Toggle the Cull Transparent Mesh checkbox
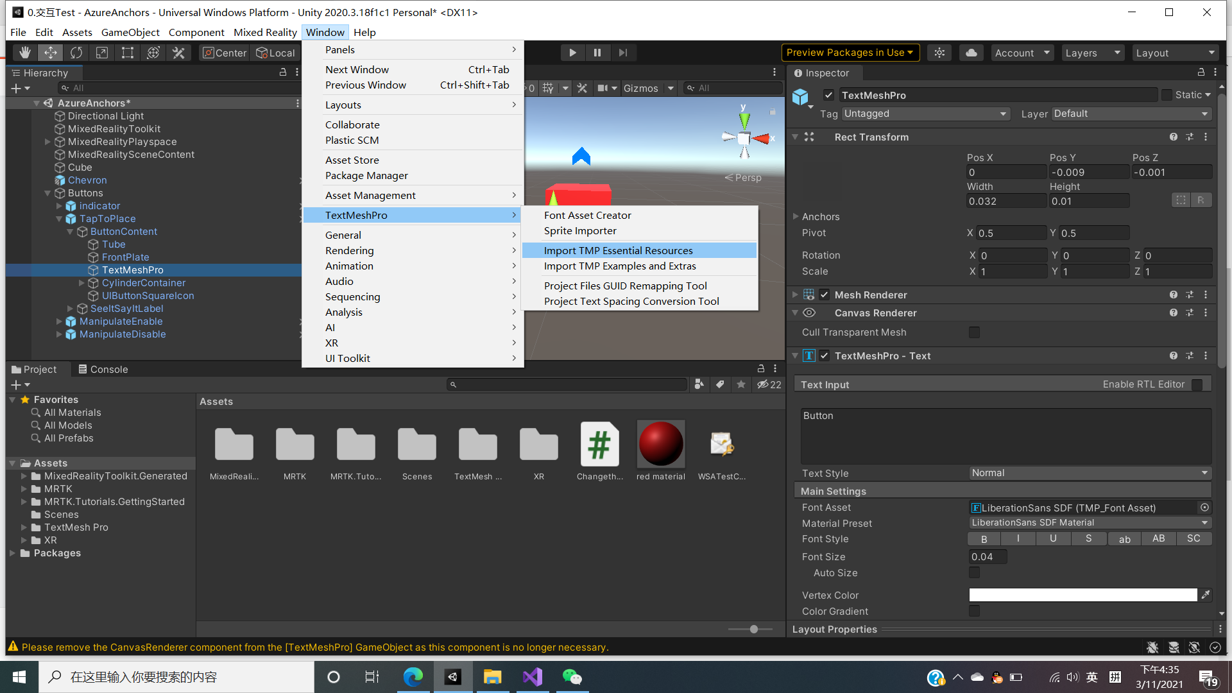Screen dimensions: 1232x693 point(974,332)
